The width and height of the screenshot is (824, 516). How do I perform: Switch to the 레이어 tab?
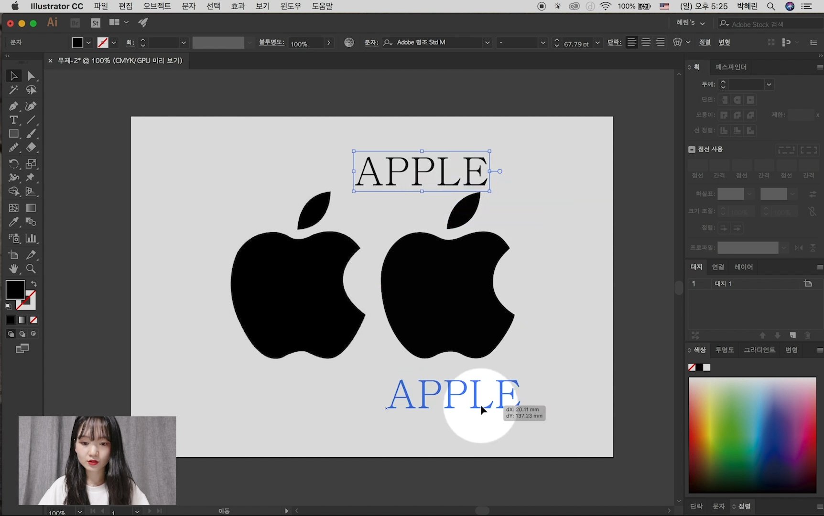(744, 267)
